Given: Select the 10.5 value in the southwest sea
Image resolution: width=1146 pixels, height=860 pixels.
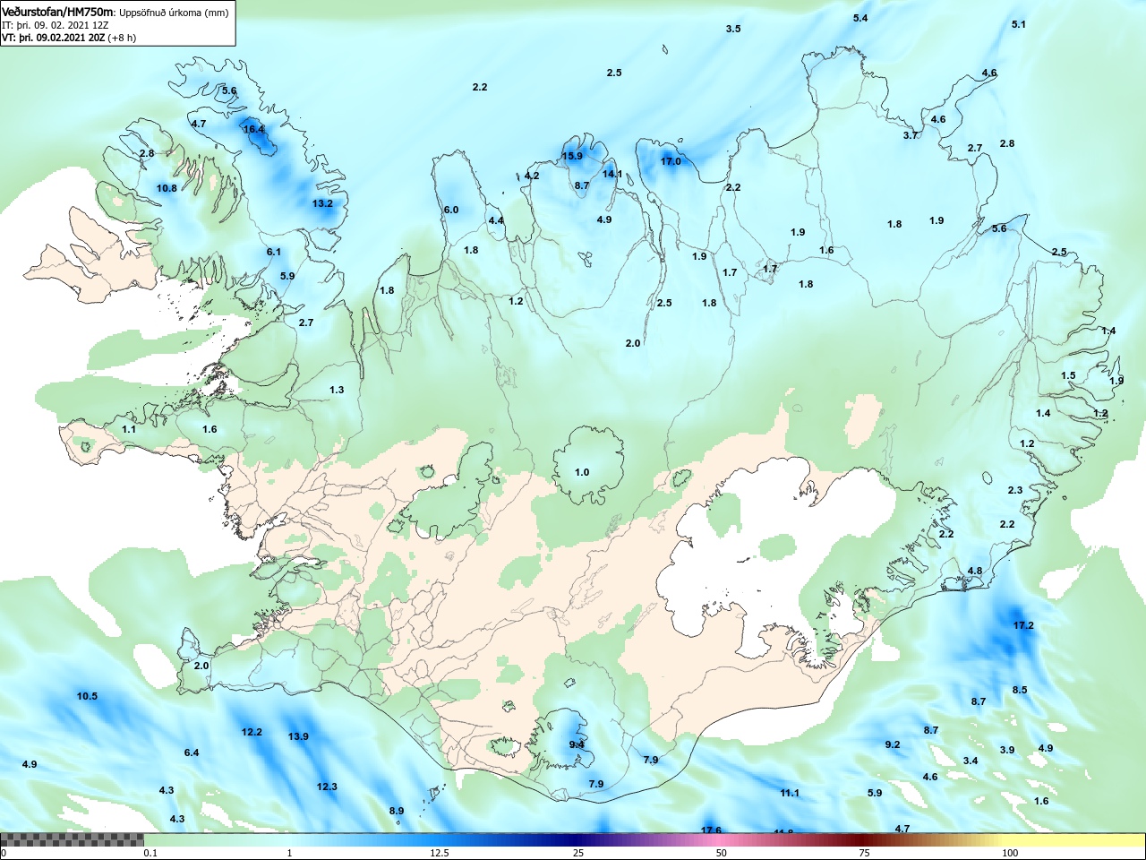Looking at the screenshot, I should [87, 696].
